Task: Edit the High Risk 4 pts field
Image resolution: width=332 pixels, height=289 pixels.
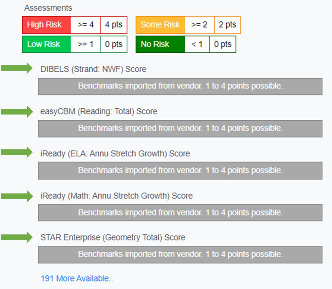Action: click(x=113, y=25)
